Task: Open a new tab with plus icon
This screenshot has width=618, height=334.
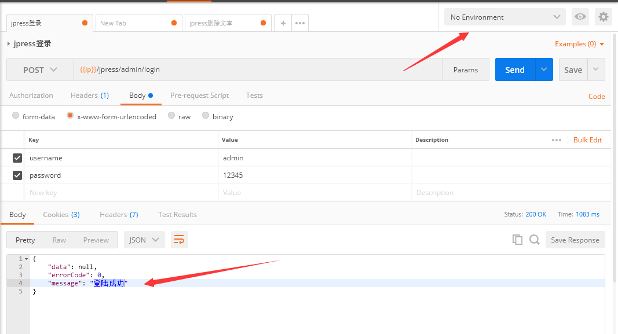Action: click(x=283, y=23)
